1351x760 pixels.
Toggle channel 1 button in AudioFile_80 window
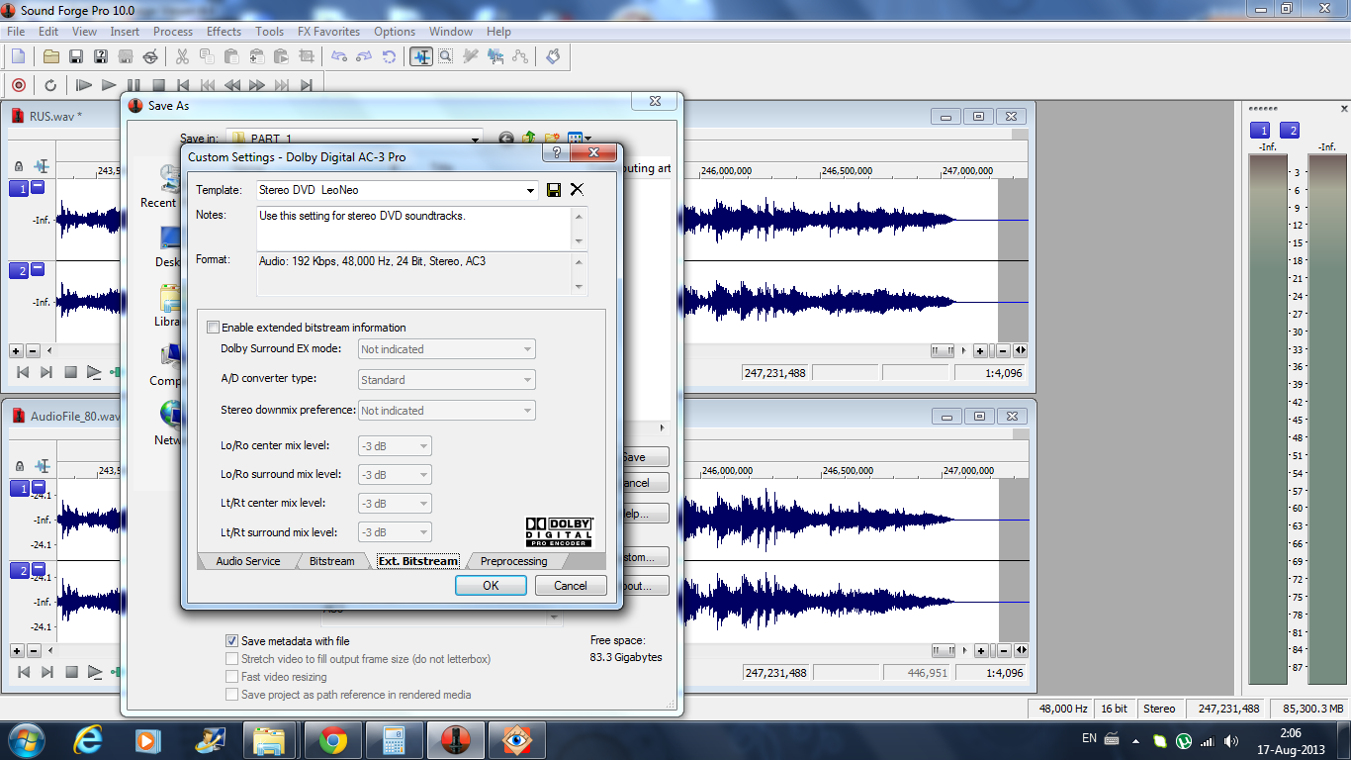(x=19, y=488)
